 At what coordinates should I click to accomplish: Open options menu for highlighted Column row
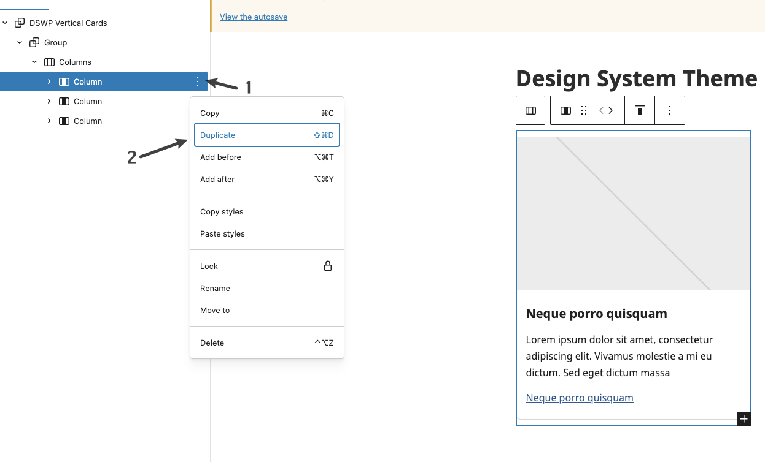[x=197, y=81]
